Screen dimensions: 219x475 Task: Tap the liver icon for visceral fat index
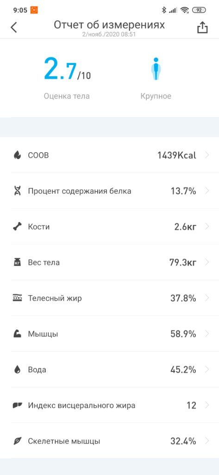coord(17,405)
